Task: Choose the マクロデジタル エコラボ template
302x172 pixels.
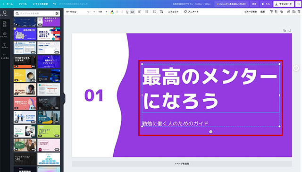Action: click(25, 62)
